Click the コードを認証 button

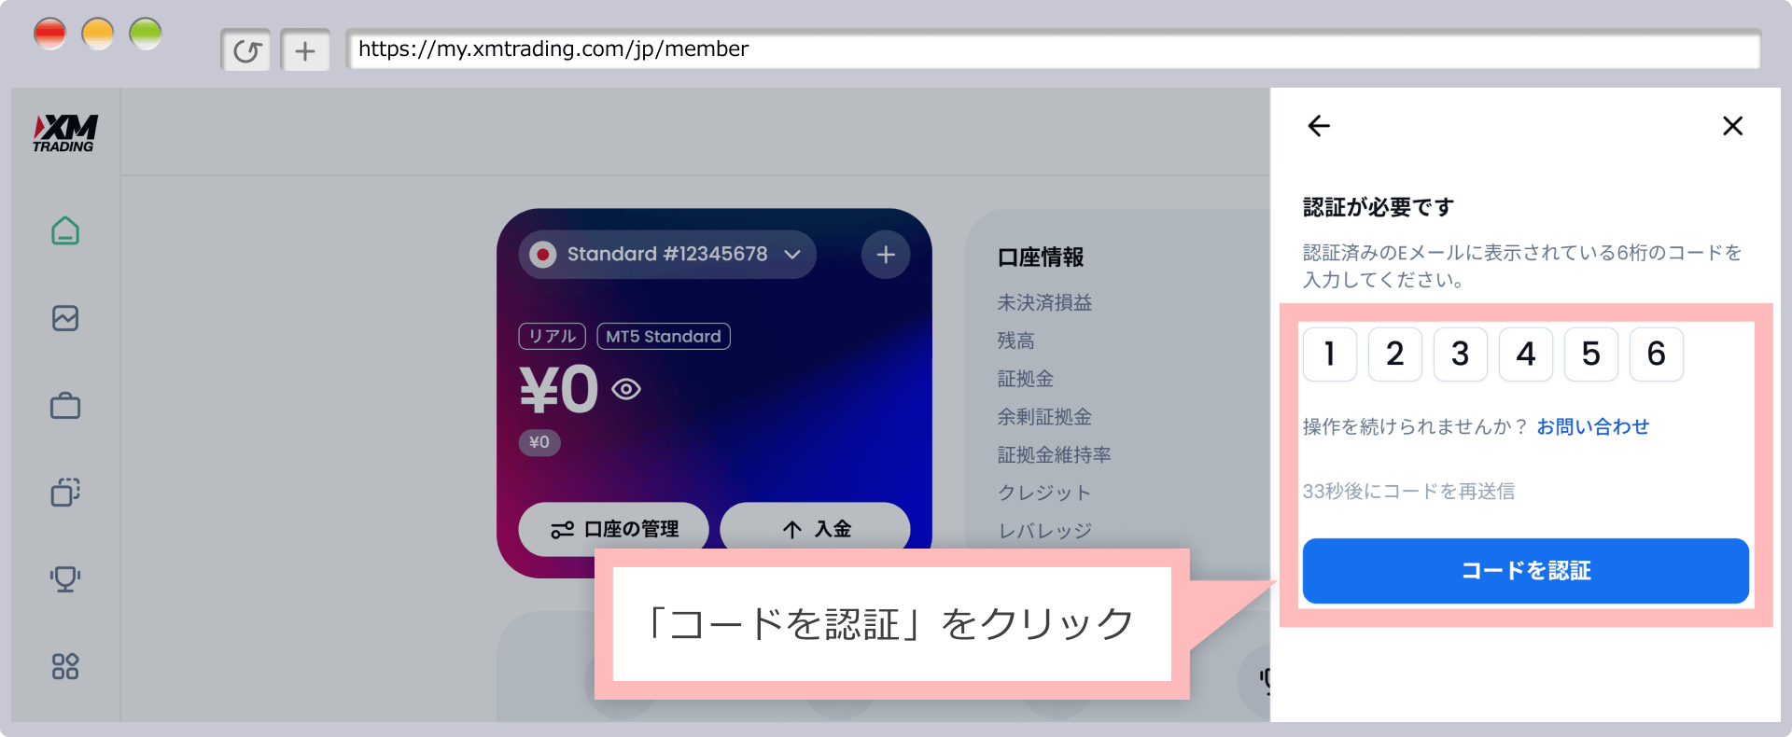[x=1526, y=571]
